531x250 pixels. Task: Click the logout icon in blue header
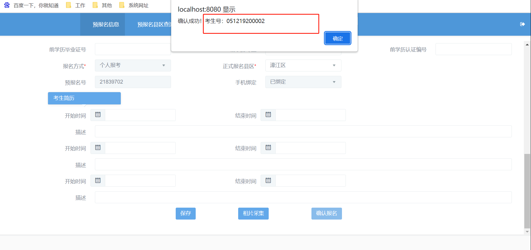[x=522, y=24]
